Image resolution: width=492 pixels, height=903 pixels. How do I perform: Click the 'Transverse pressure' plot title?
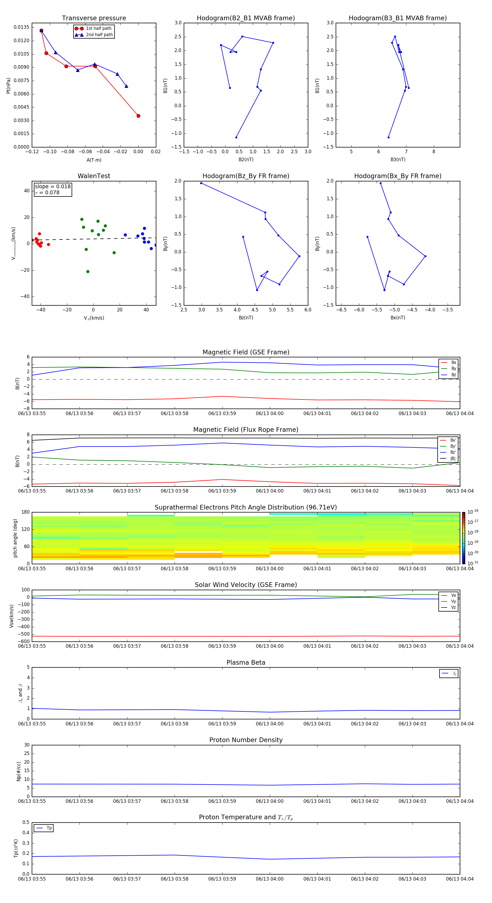pos(94,18)
